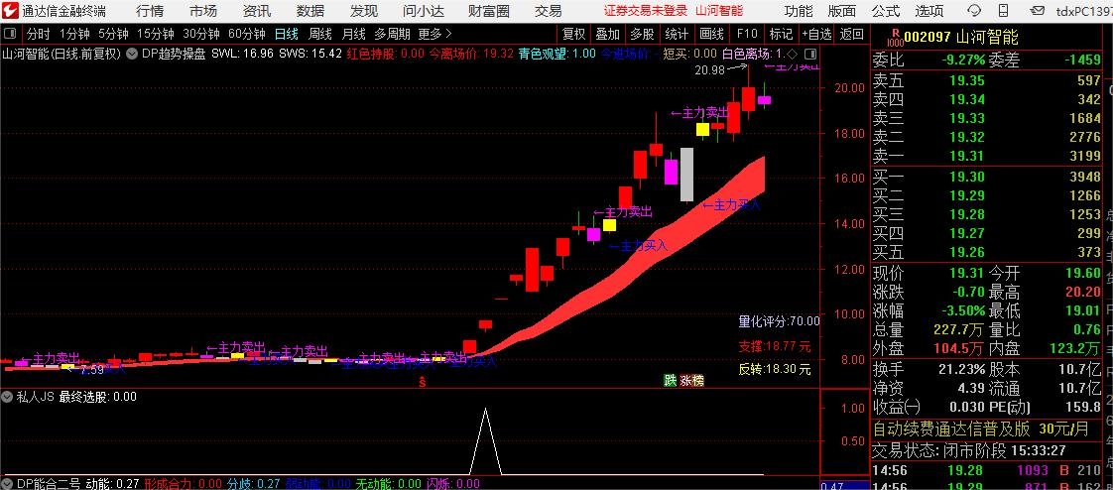Select the 日线 daily period tab
Viewport: 1113px width, 490px height.
(287, 34)
